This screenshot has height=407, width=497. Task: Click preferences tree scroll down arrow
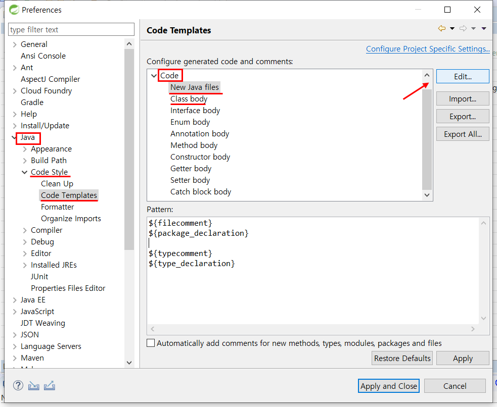click(x=129, y=363)
